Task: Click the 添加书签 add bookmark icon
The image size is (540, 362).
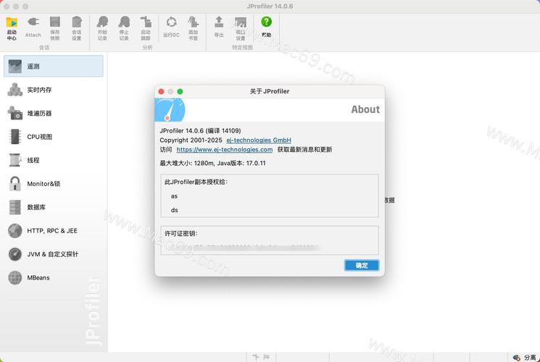Action: pyautogui.click(x=193, y=26)
